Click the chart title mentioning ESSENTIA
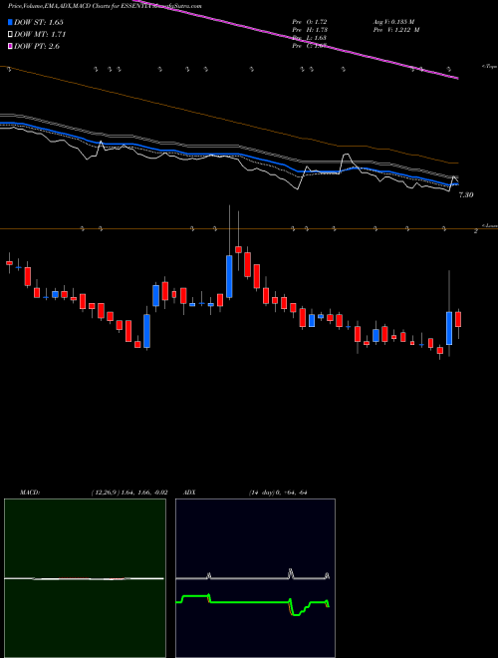The image size is (498, 658). point(105,6)
